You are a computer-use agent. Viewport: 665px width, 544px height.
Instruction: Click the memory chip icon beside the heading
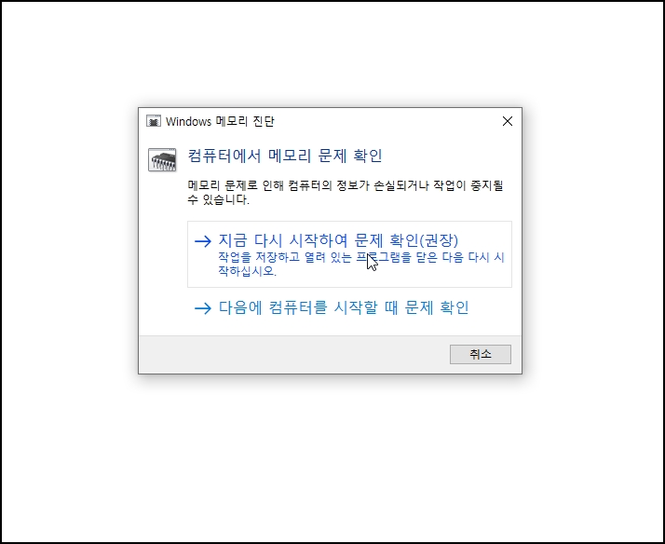pos(162,160)
